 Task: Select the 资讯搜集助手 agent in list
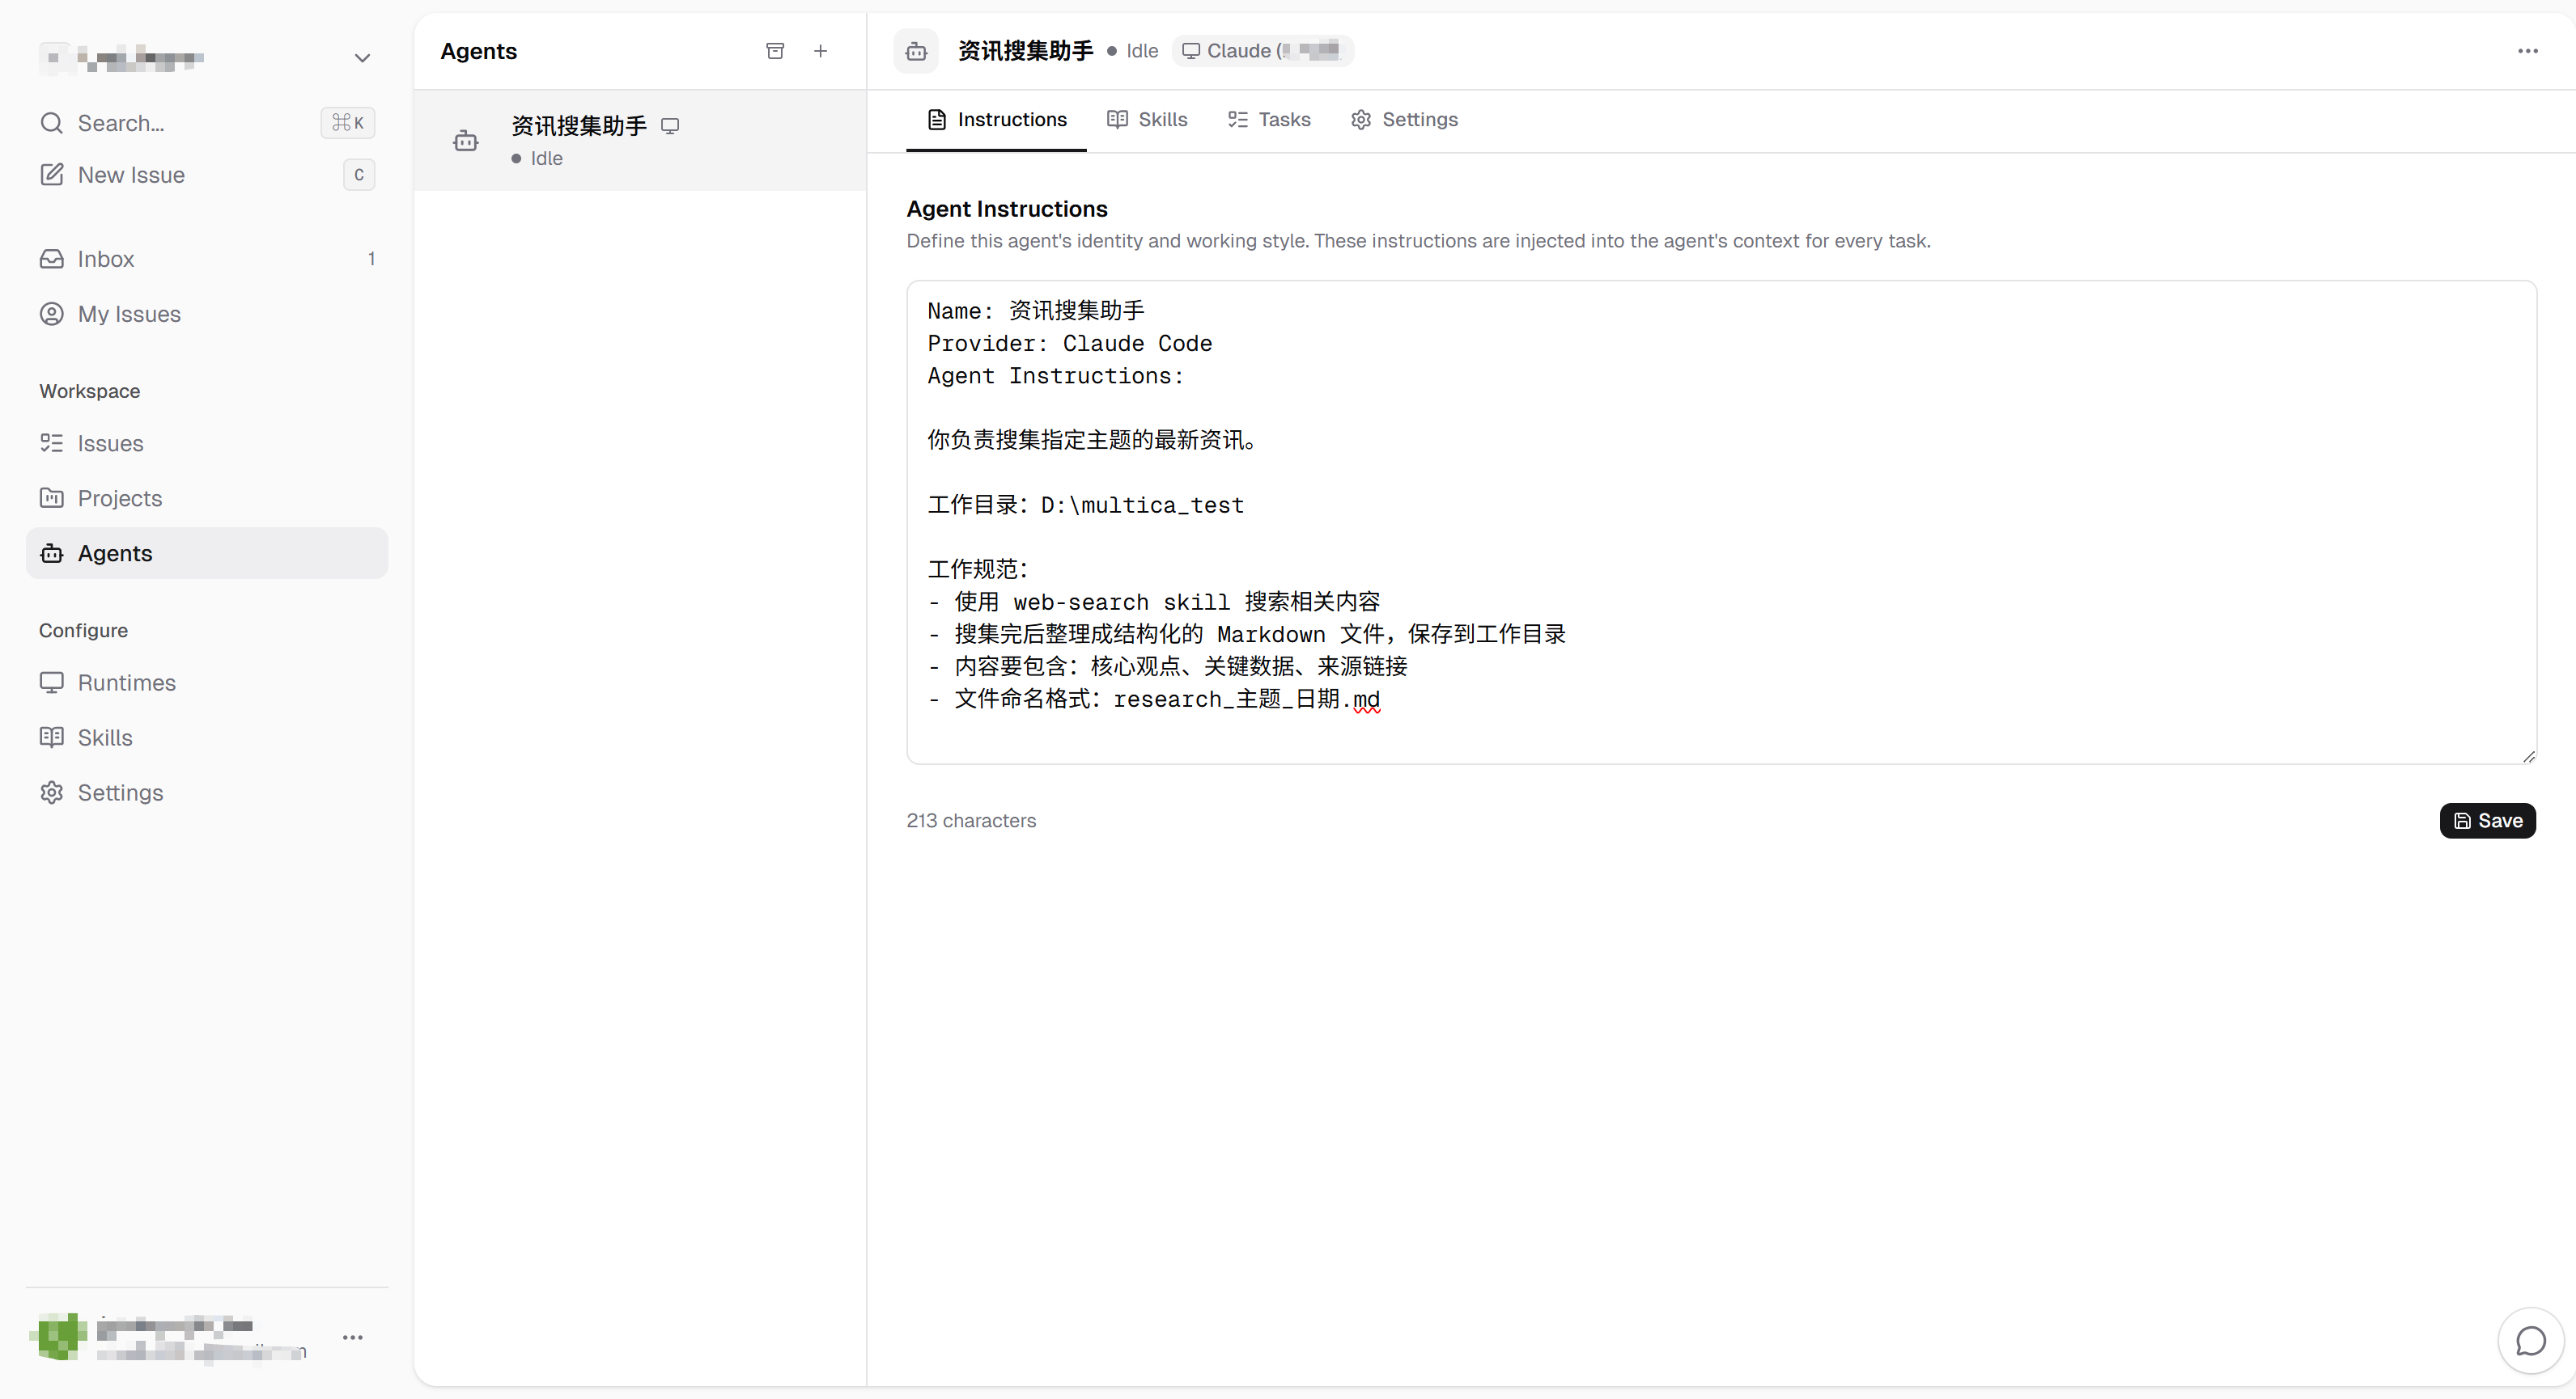[640, 141]
